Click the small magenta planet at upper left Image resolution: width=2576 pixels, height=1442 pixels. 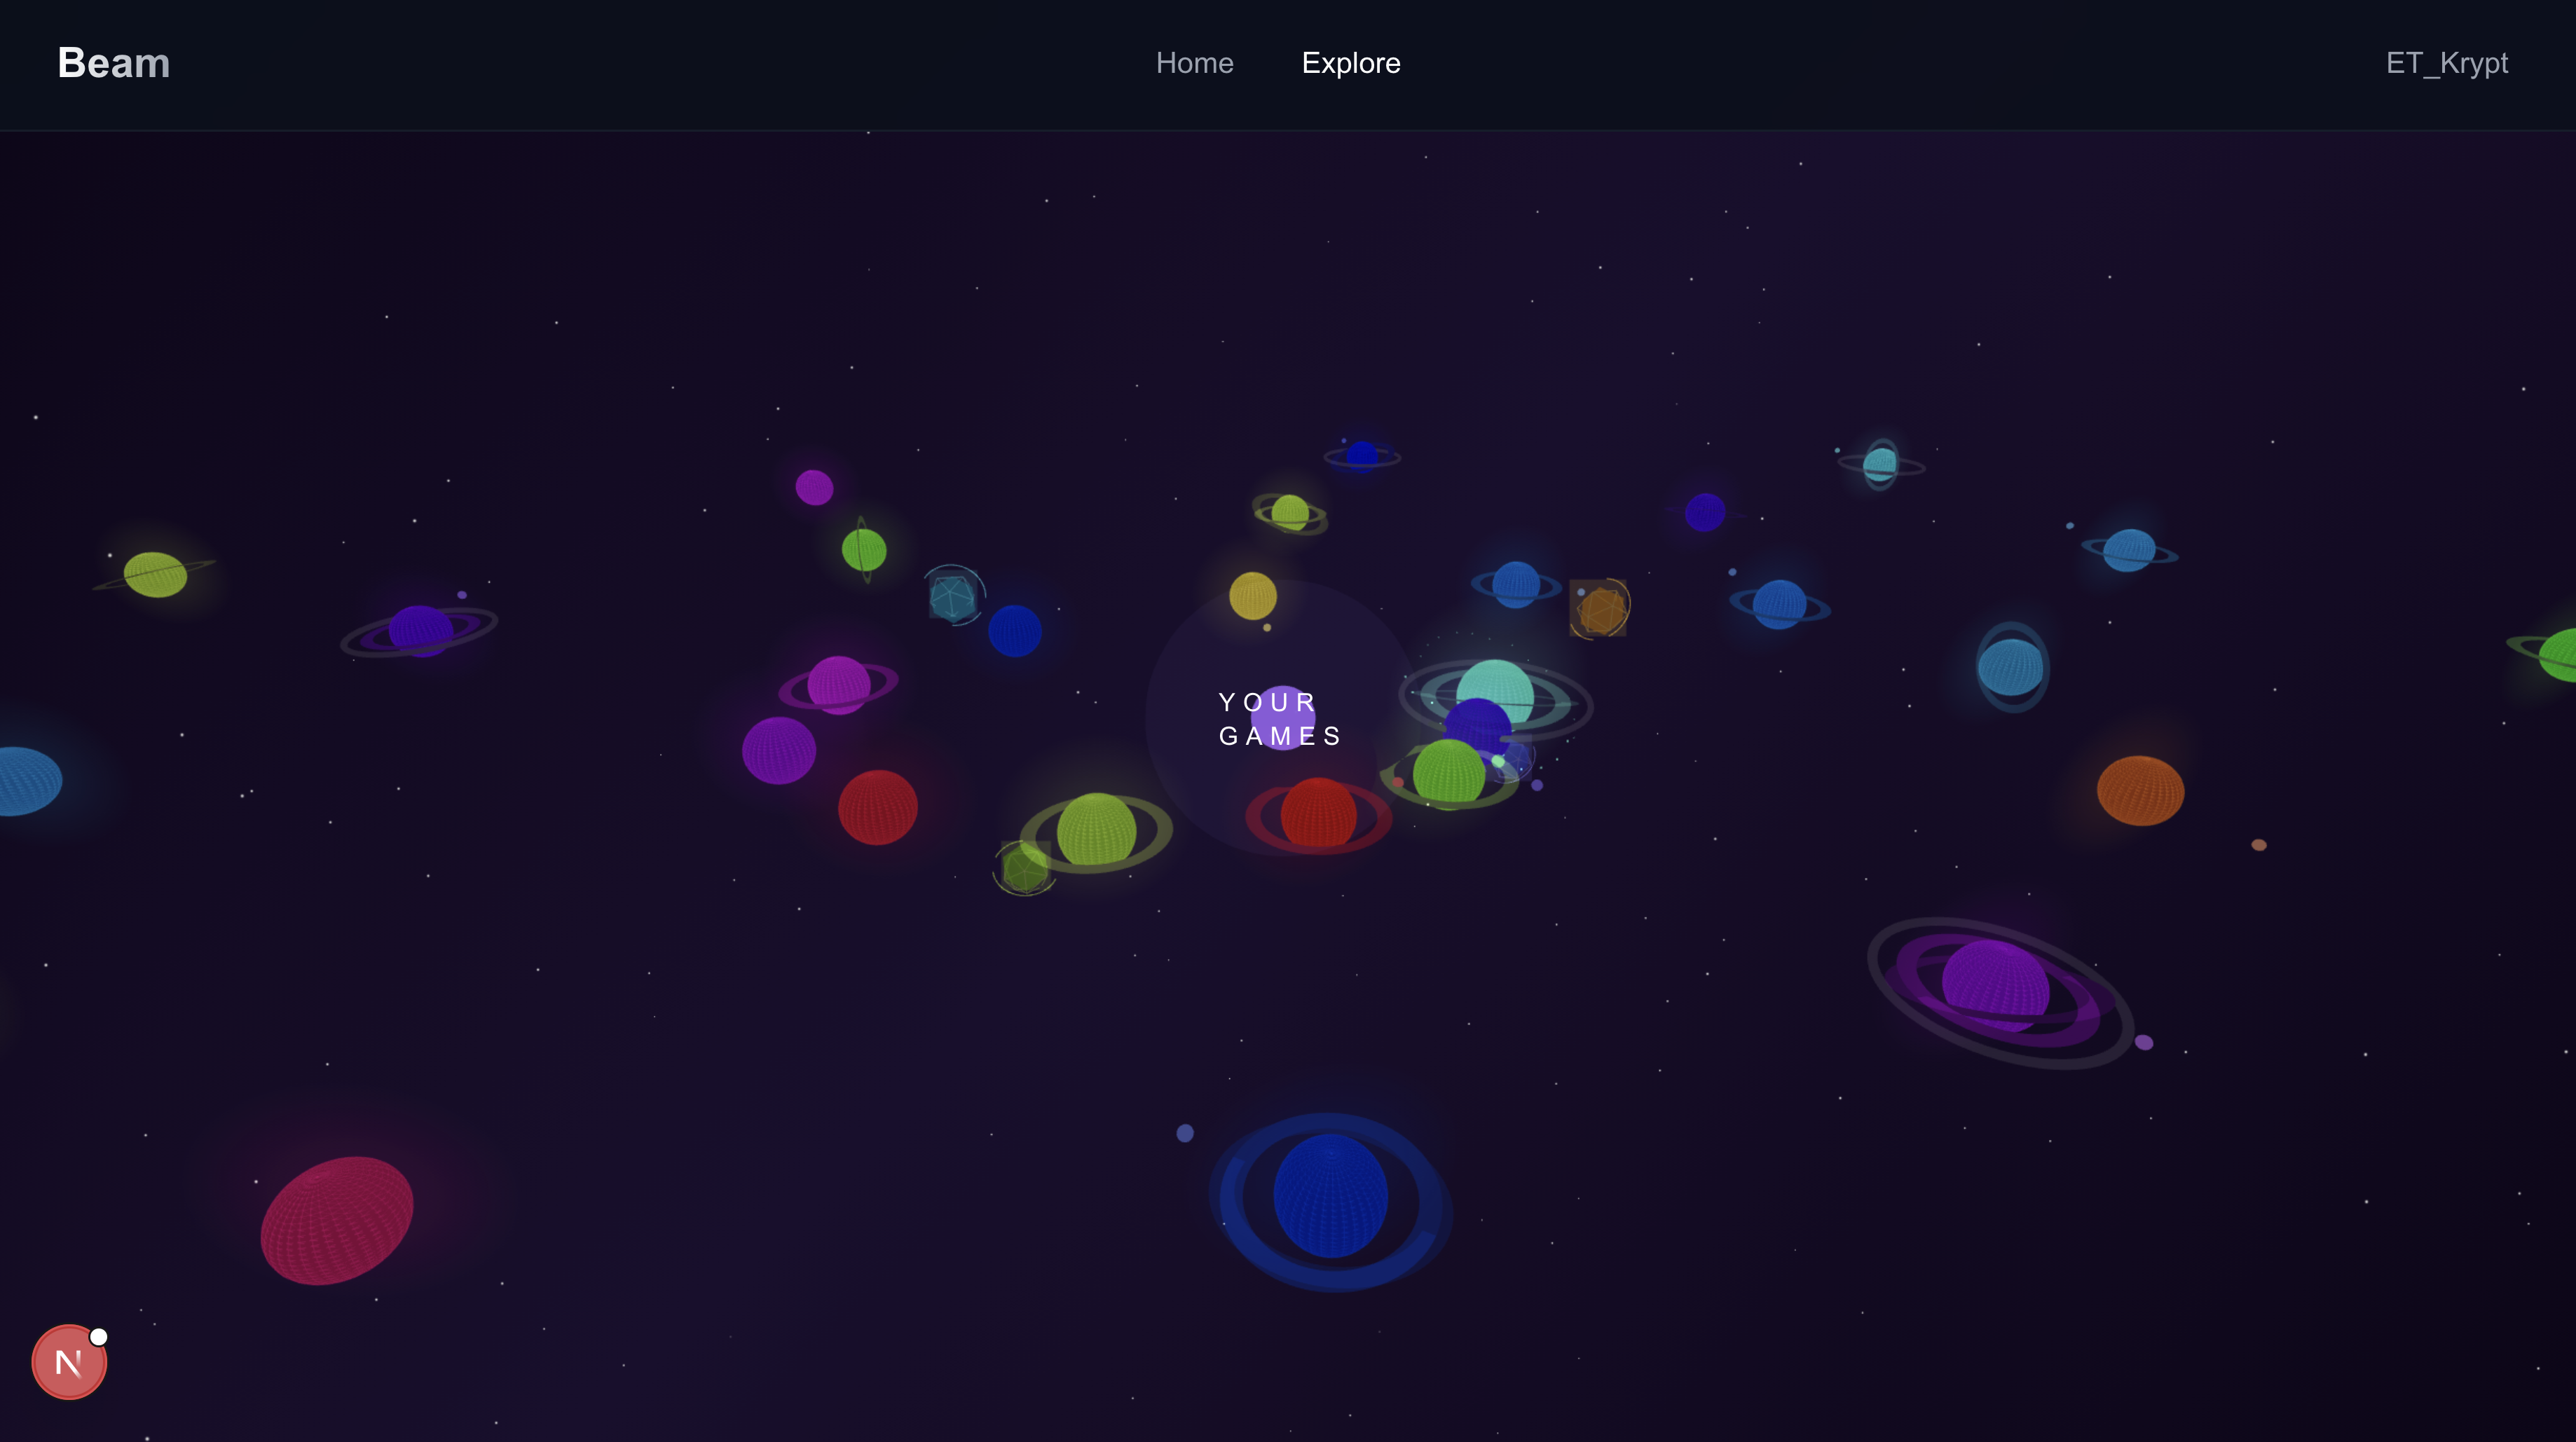(x=814, y=488)
